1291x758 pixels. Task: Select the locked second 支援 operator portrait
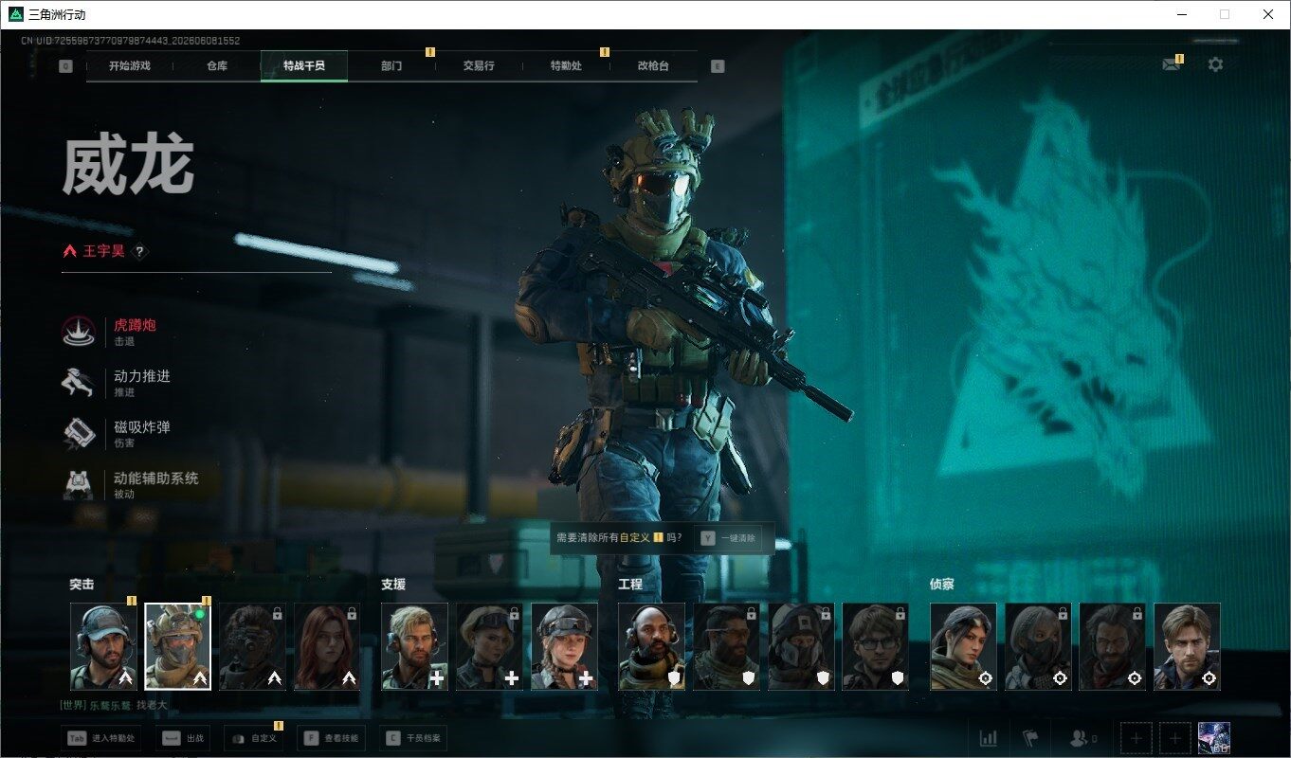pos(489,646)
